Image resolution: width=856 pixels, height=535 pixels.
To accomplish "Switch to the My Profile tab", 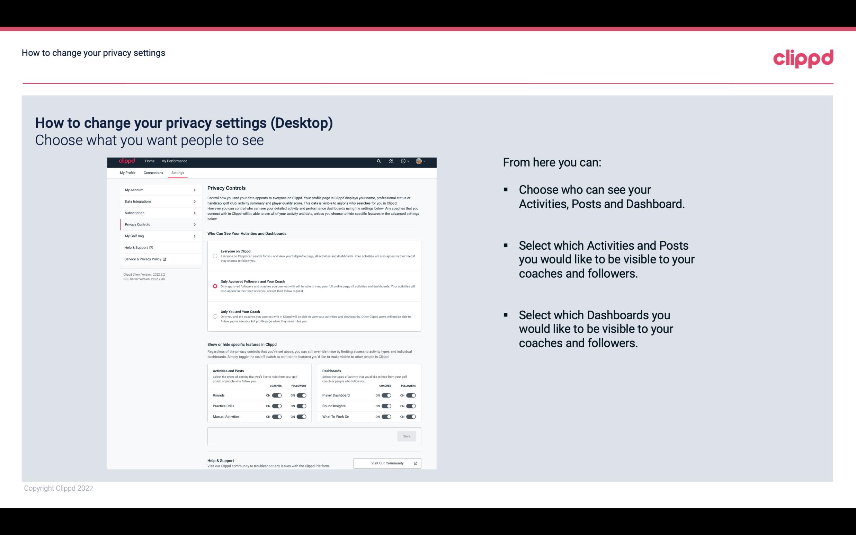I will point(127,172).
